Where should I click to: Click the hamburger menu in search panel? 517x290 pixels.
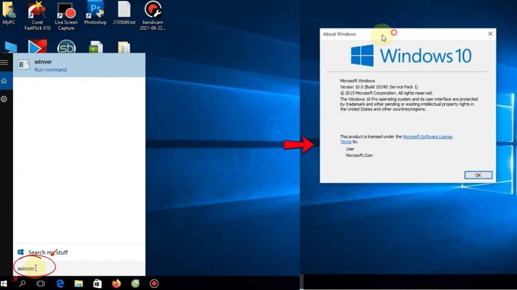click(x=4, y=62)
